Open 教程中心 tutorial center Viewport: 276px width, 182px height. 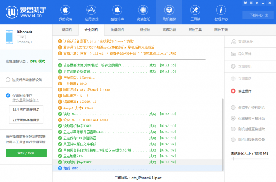[221, 13]
